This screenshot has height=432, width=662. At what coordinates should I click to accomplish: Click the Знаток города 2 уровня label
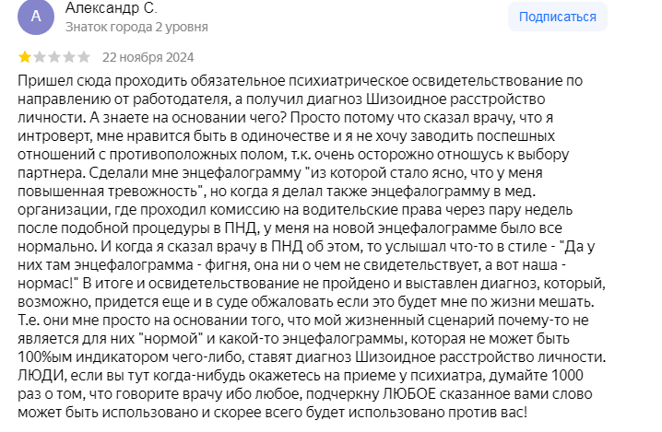(x=136, y=27)
